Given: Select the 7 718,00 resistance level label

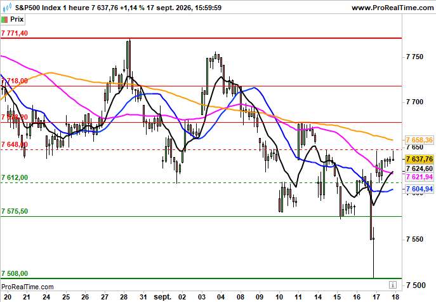Looking at the screenshot, I should [x=15, y=81].
